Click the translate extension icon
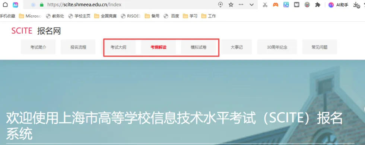365x145 pixels. [286, 5]
